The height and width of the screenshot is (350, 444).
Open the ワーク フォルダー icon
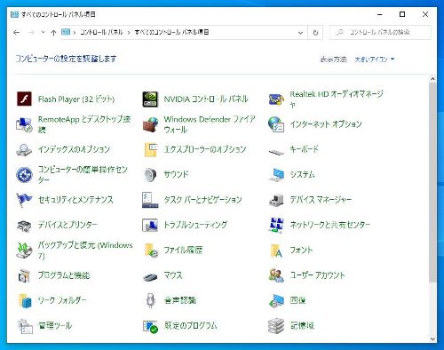(25, 301)
